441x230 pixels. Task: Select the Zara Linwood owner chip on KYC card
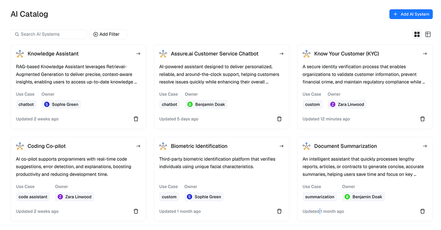coord(347,105)
